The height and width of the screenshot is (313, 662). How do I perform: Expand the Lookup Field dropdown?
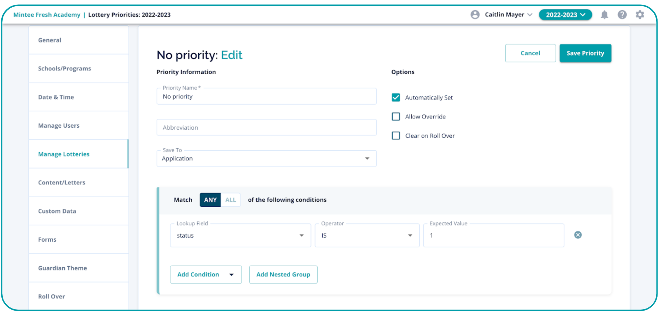240,235
